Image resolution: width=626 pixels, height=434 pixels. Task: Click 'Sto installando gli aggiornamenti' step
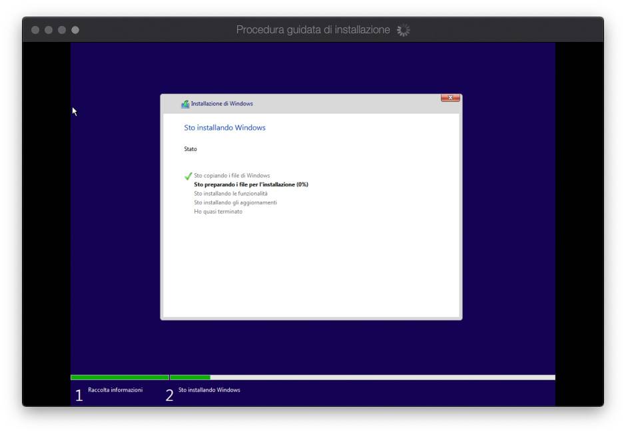(x=236, y=202)
